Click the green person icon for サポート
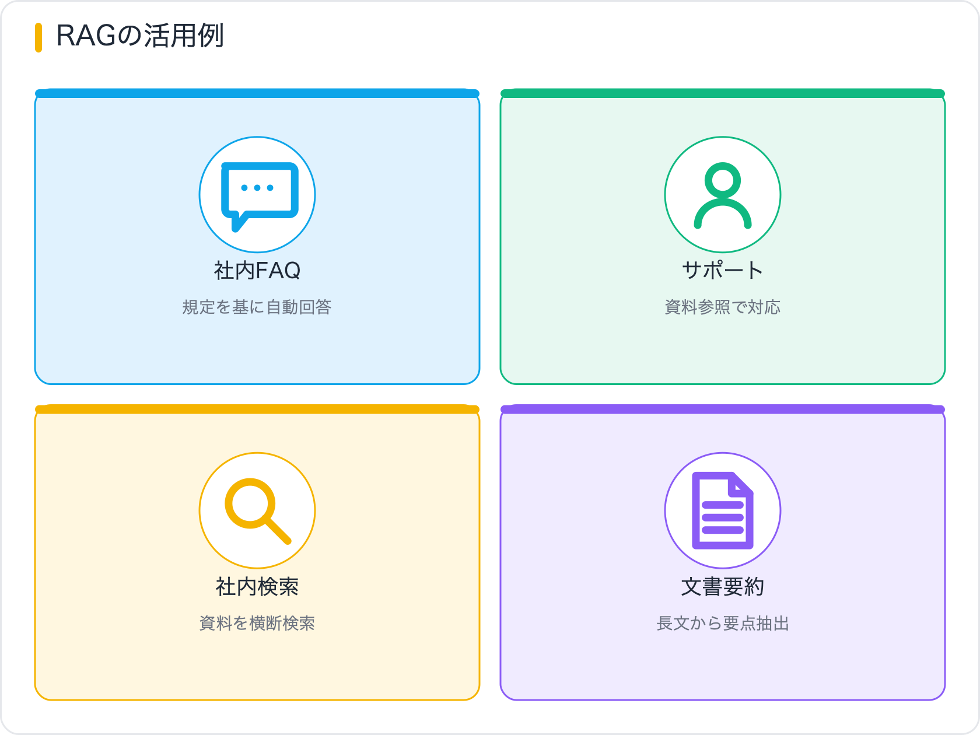 click(723, 195)
